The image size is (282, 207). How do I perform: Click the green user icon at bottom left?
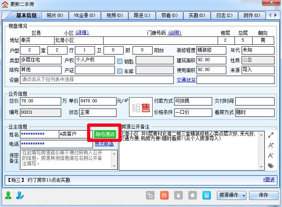click(x=8, y=195)
